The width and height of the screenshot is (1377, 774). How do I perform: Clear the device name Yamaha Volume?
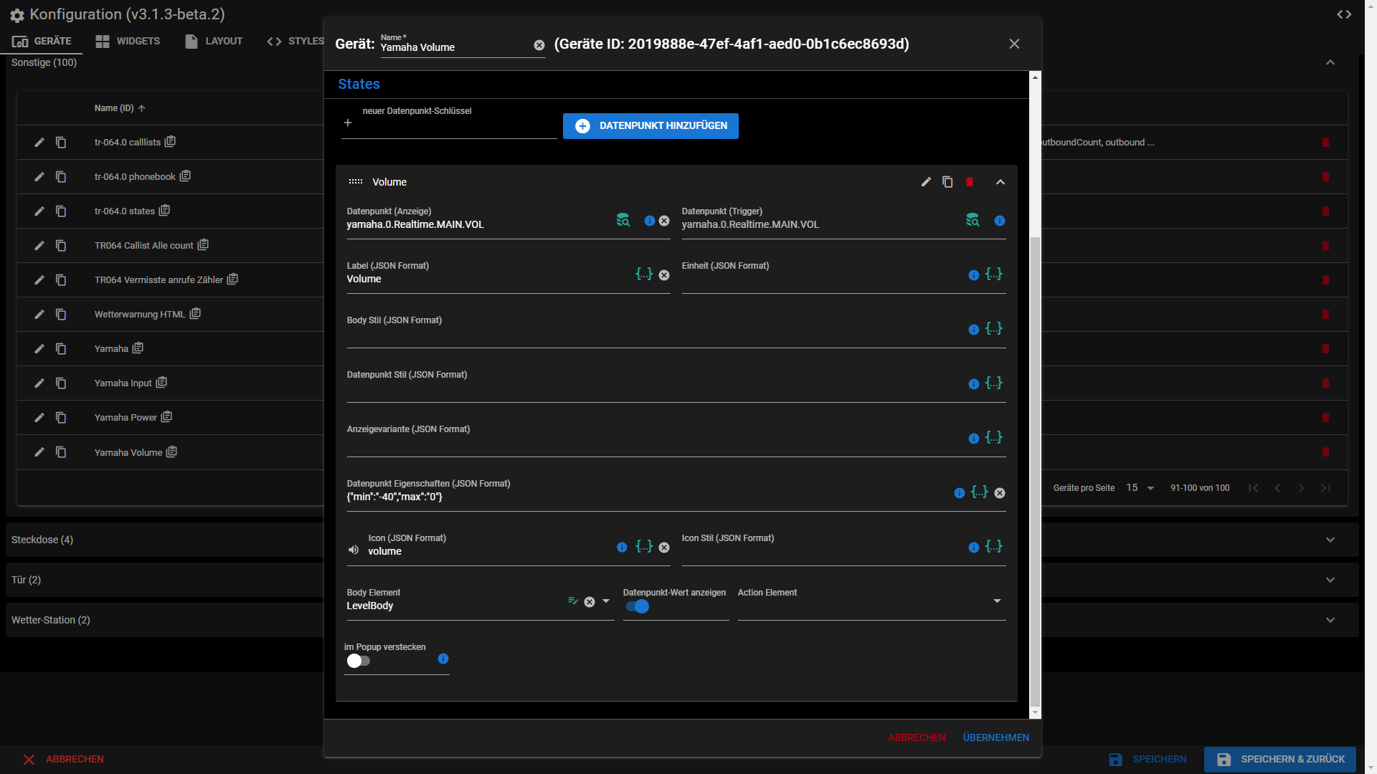pos(539,45)
